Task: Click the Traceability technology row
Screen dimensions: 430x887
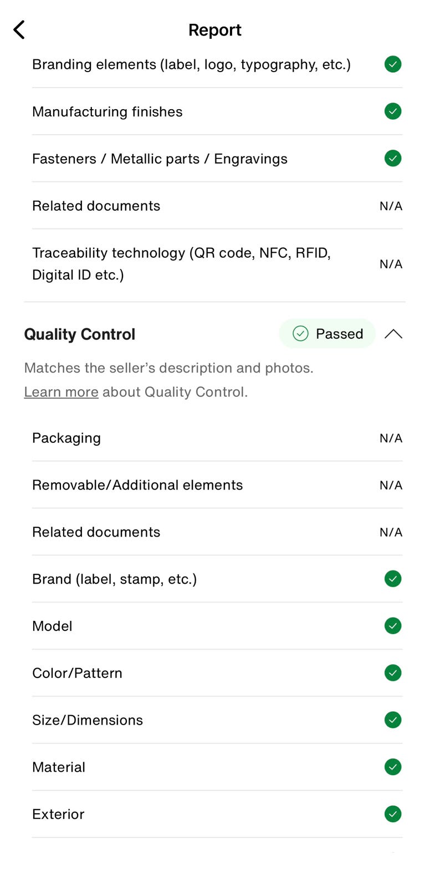Action: (217, 264)
